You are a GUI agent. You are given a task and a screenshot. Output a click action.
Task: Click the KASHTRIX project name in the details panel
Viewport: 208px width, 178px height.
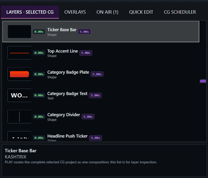pyautogui.click(x=15, y=157)
